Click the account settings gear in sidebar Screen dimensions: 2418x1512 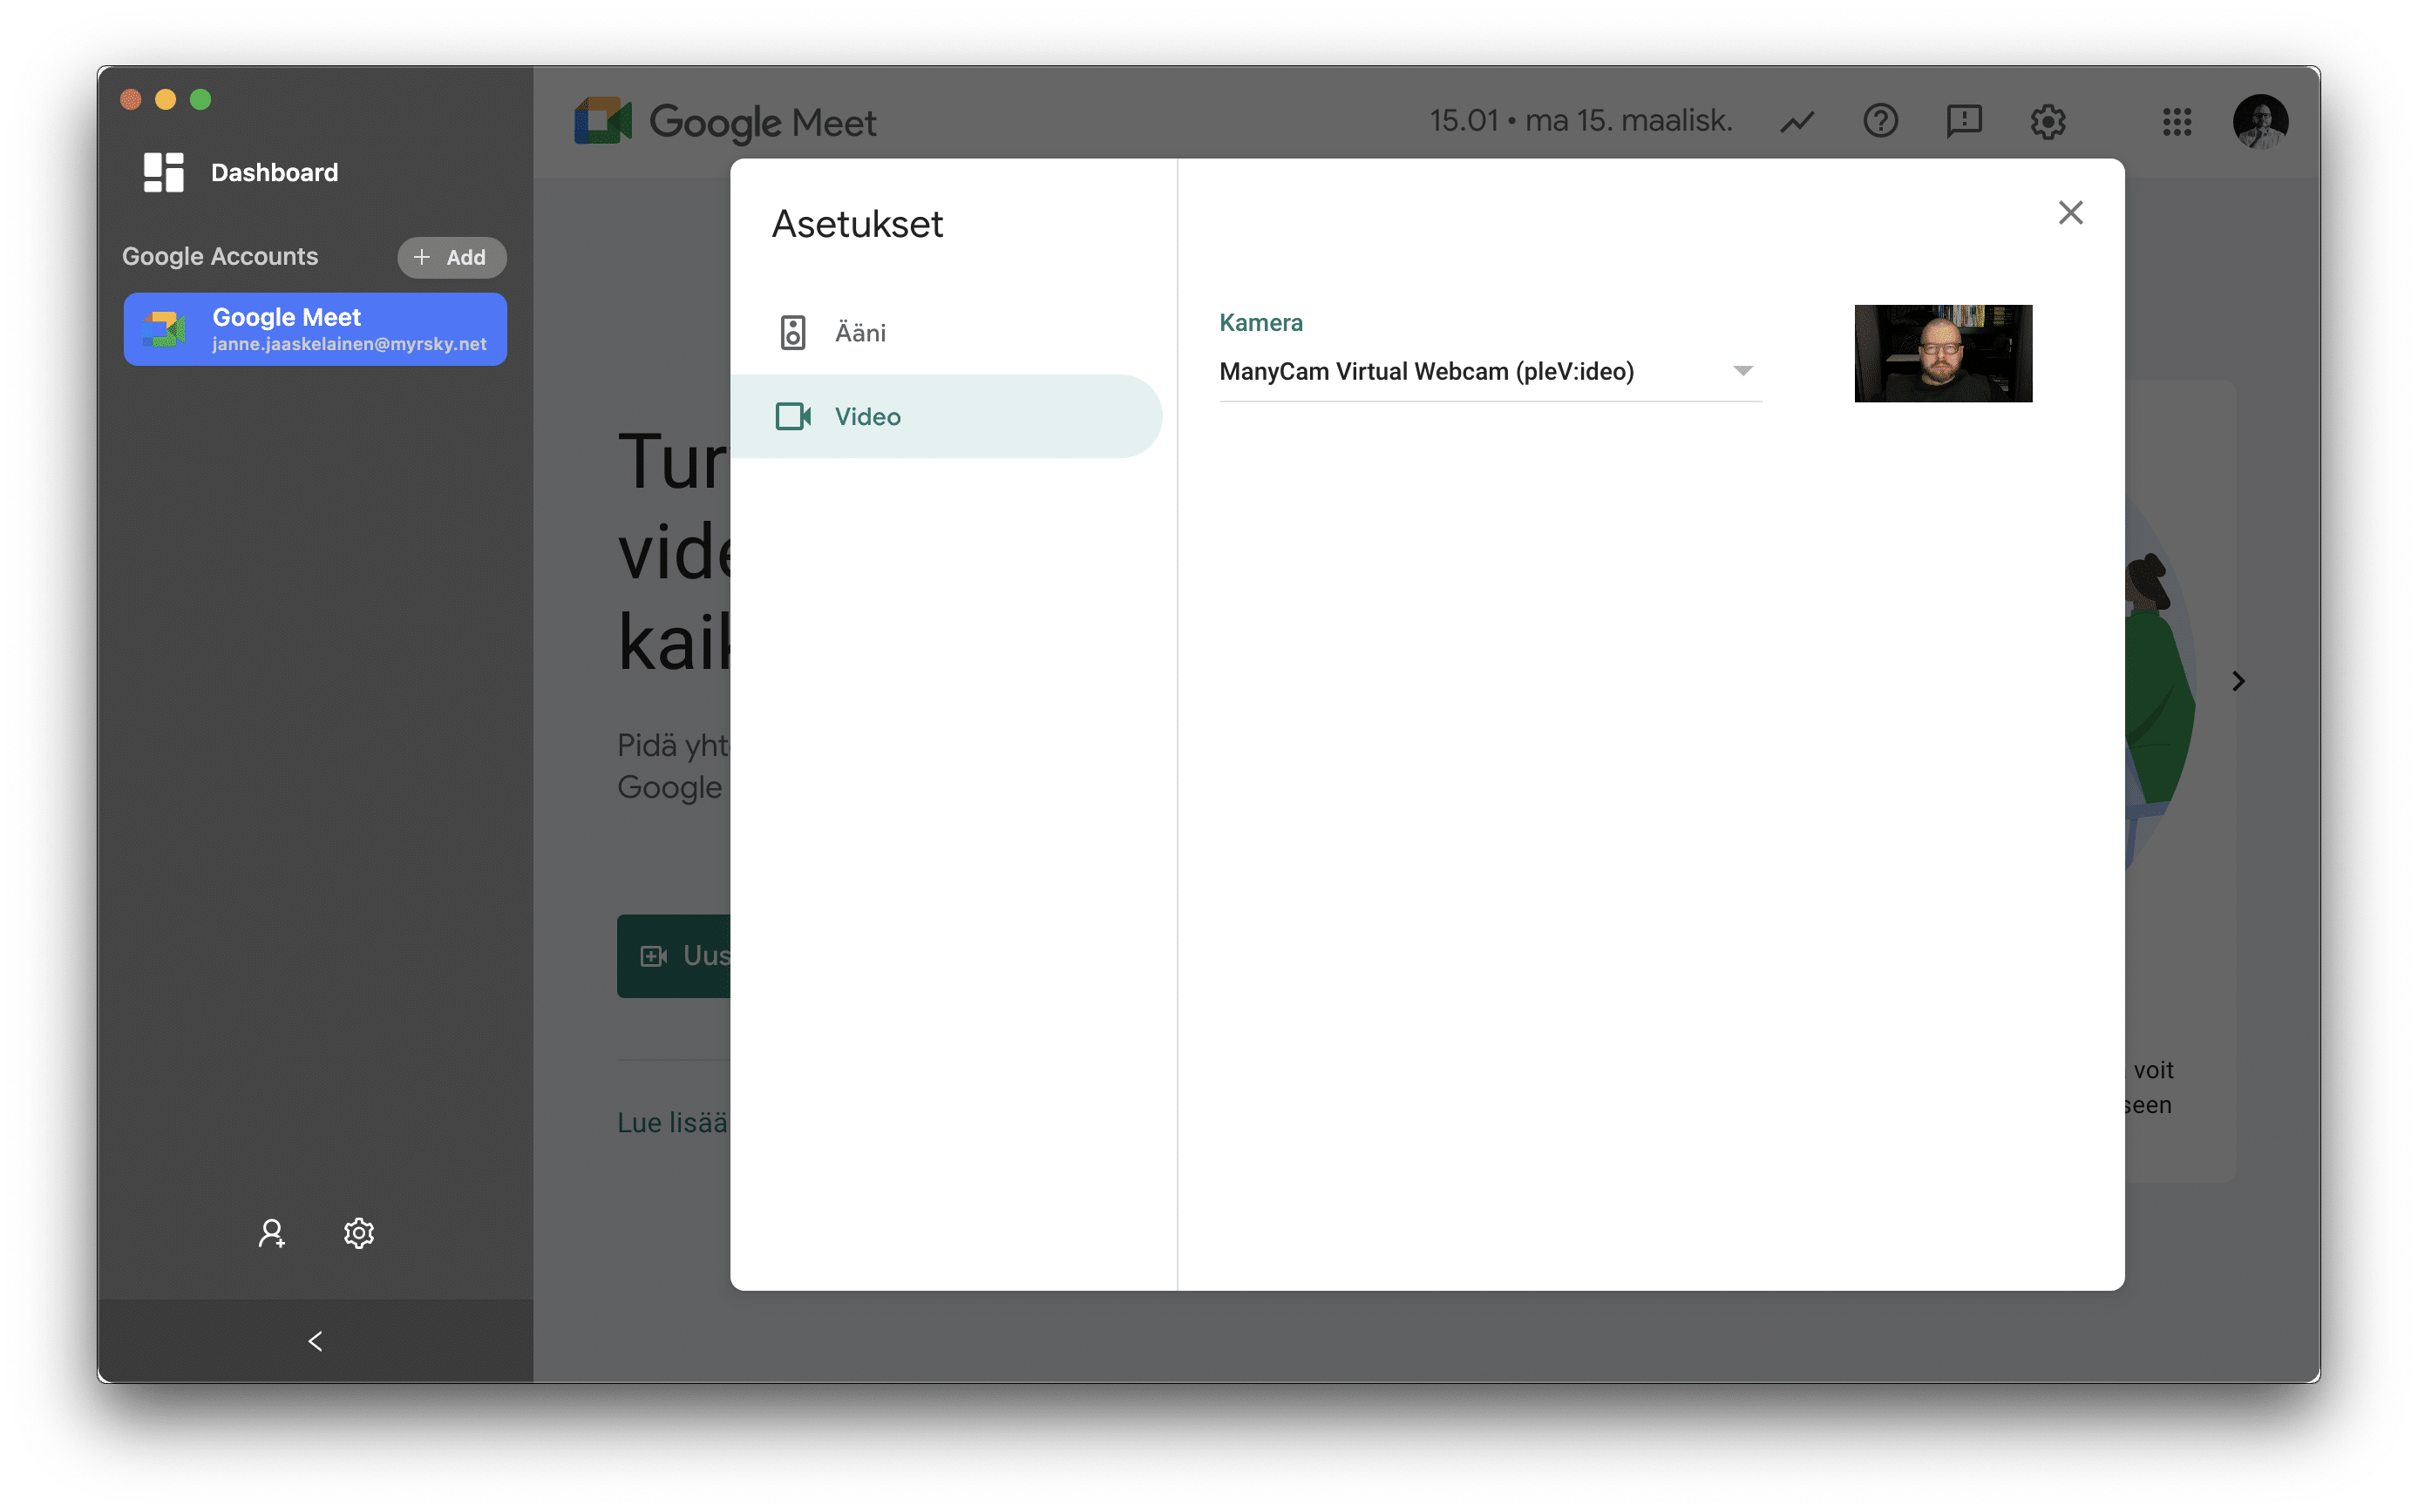point(357,1232)
